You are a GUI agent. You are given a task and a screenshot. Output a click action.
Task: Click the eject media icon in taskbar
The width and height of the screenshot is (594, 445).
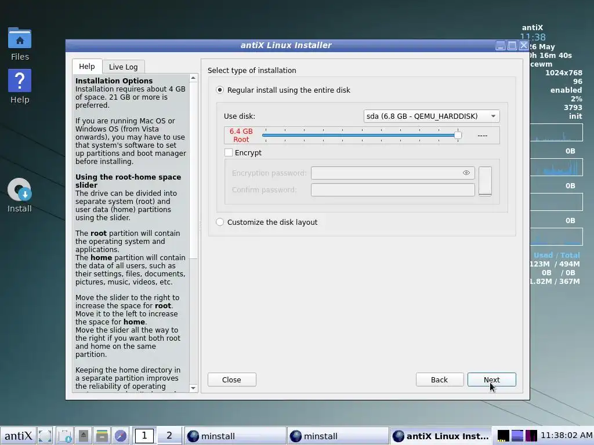pos(84,436)
